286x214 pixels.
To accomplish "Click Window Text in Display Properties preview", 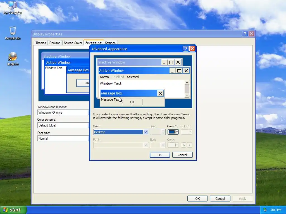I will pos(54,68).
